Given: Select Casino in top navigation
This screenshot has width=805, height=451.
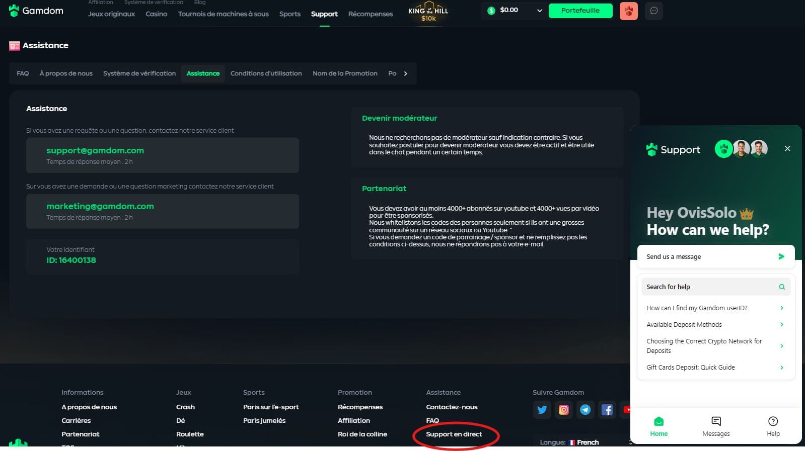Looking at the screenshot, I should (x=156, y=14).
